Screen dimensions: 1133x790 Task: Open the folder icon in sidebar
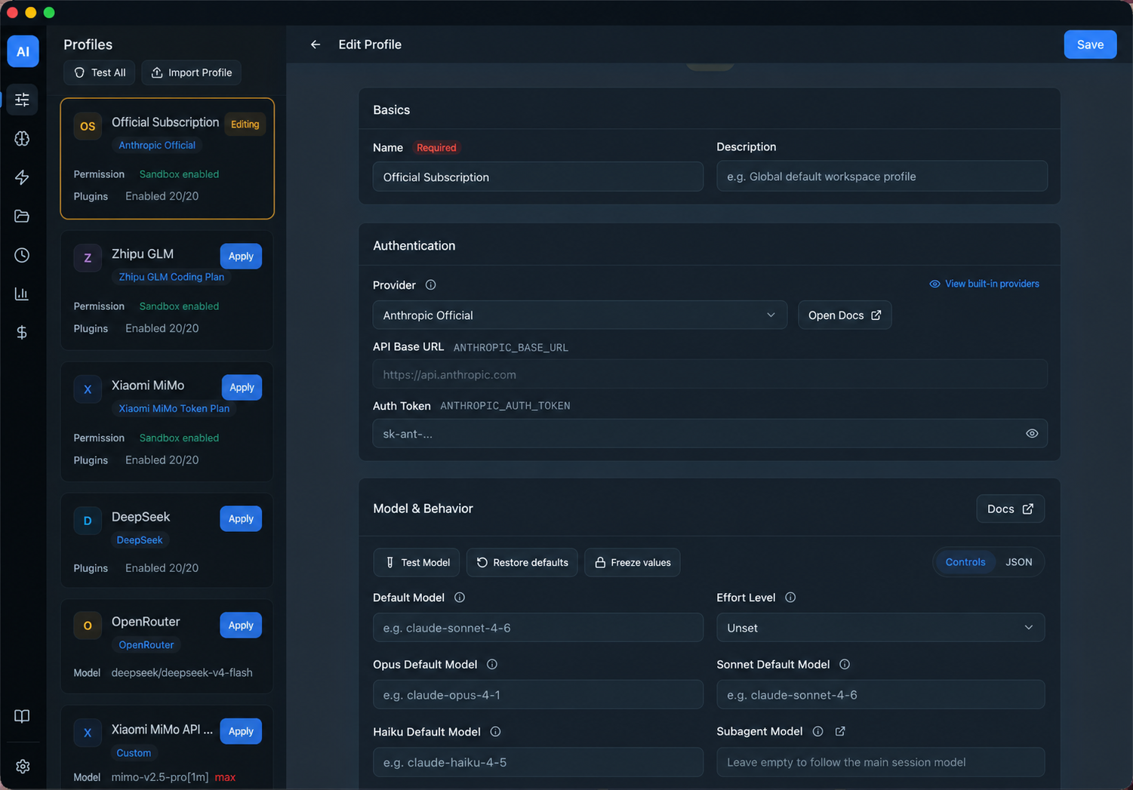pos(22,216)
